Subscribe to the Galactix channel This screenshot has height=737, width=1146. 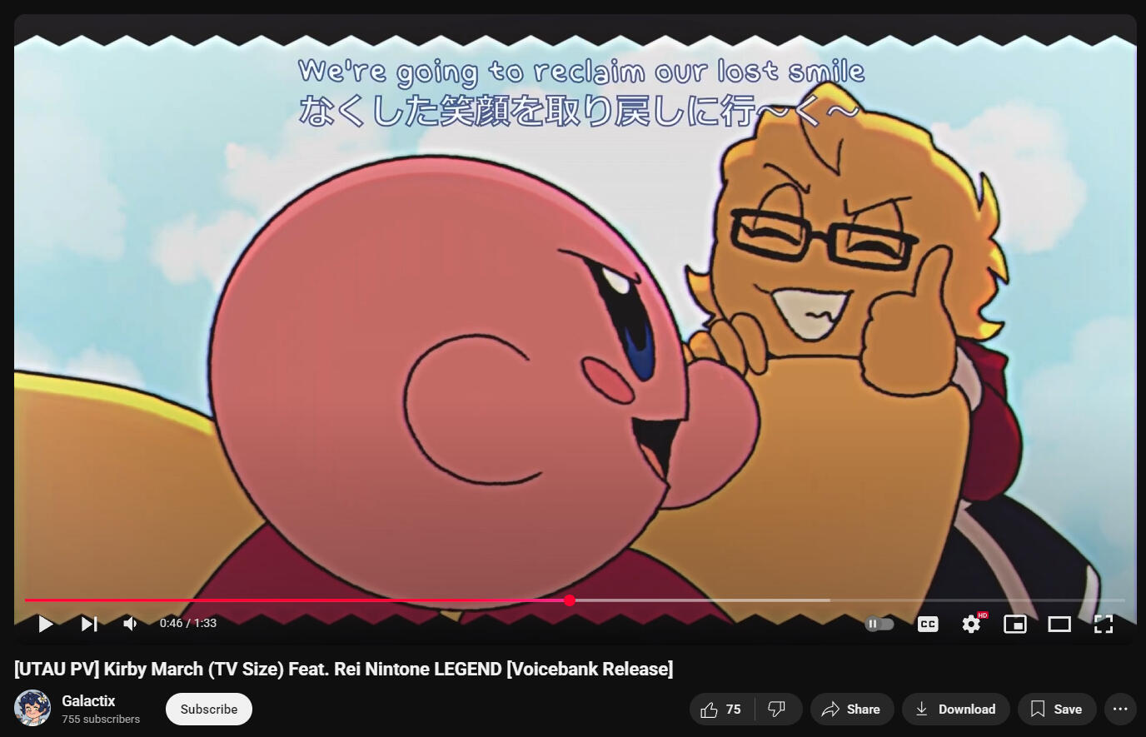(209, 710)
